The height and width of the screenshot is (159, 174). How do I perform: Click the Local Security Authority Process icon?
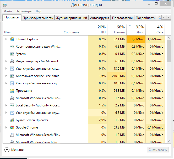pyautogui.click(x=12, y=105)
